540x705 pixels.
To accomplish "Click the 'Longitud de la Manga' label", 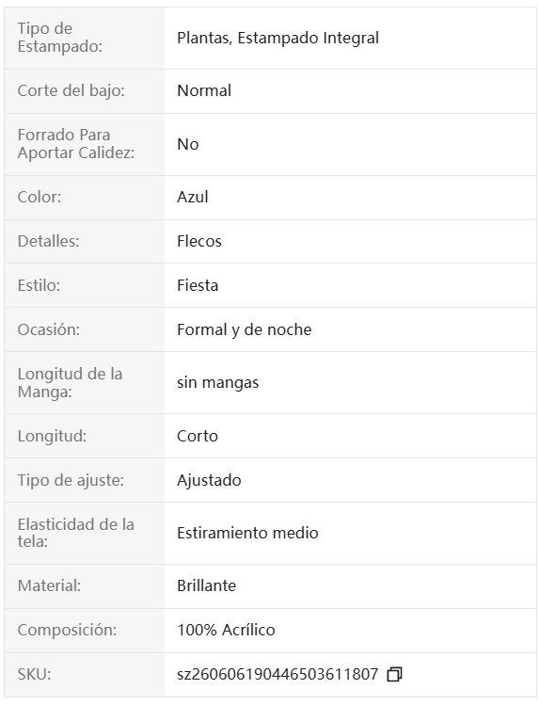I will point(70,383).
